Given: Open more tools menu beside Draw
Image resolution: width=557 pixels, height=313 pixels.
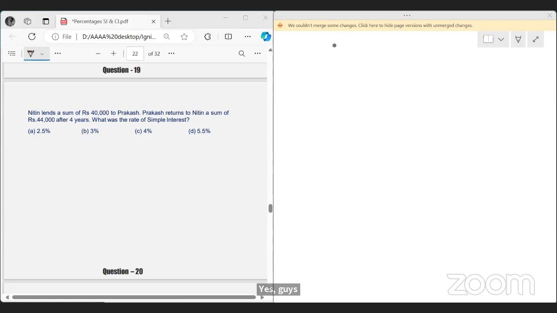Looking at the screenshot, I should [57, 53].
